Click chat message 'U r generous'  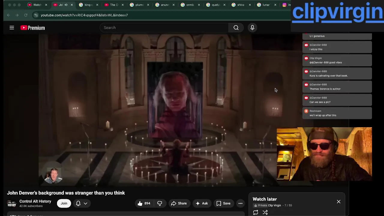coord(317,36)
